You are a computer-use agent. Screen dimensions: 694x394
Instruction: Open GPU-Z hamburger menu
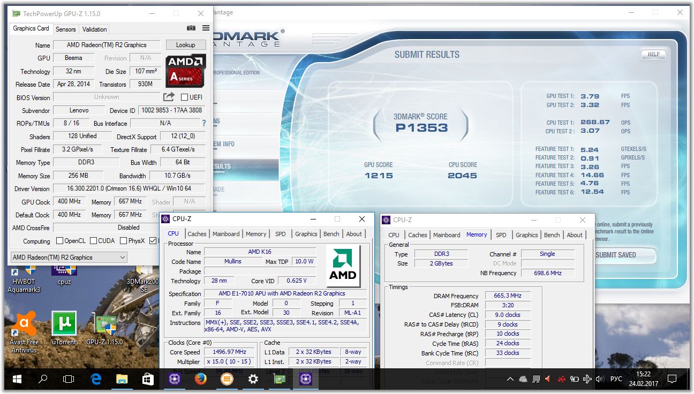(x=206, y=28)
